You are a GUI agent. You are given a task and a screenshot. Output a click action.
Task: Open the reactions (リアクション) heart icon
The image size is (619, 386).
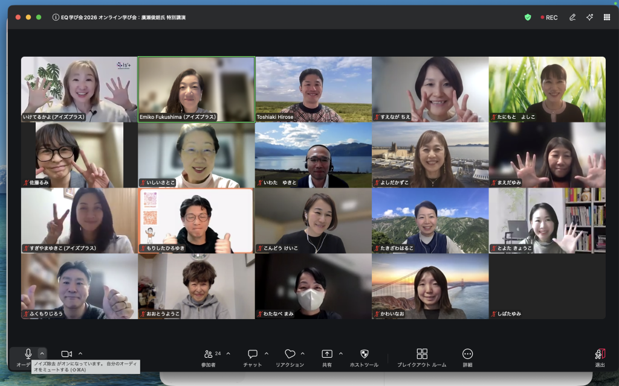(x=290, y=354)
